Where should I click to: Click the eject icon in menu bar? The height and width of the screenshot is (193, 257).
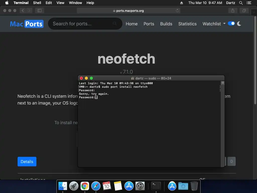[181, 3]
